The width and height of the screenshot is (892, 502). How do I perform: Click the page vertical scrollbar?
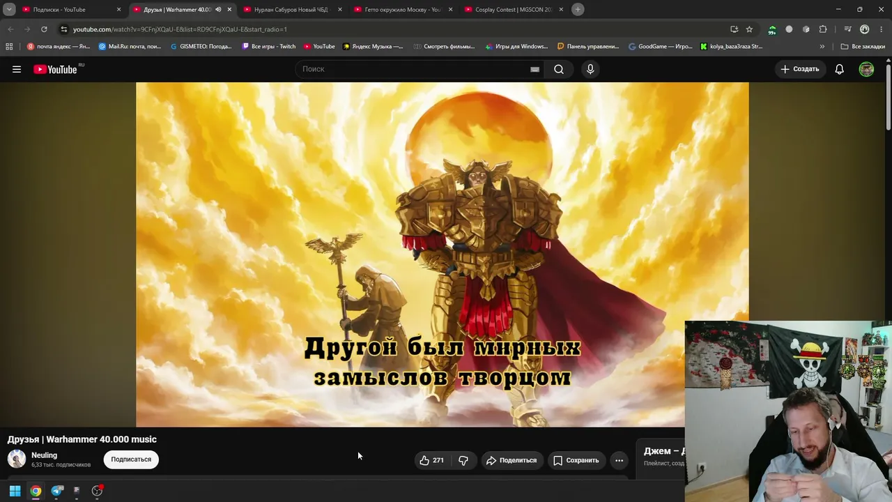pos(889,98)
